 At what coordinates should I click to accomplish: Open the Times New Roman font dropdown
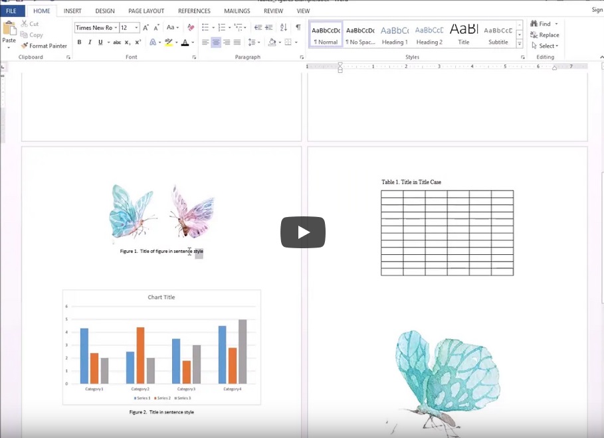coord(116,28)
